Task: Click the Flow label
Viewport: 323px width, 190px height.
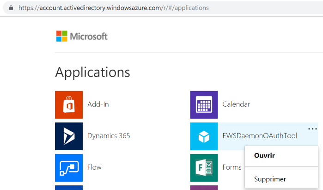Action: [x=94, y=167]
